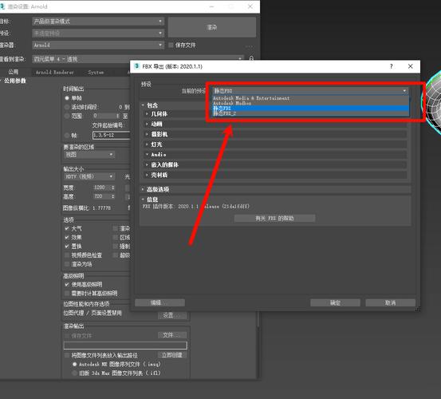Click the width value field 1280

[x=102, y=188]
